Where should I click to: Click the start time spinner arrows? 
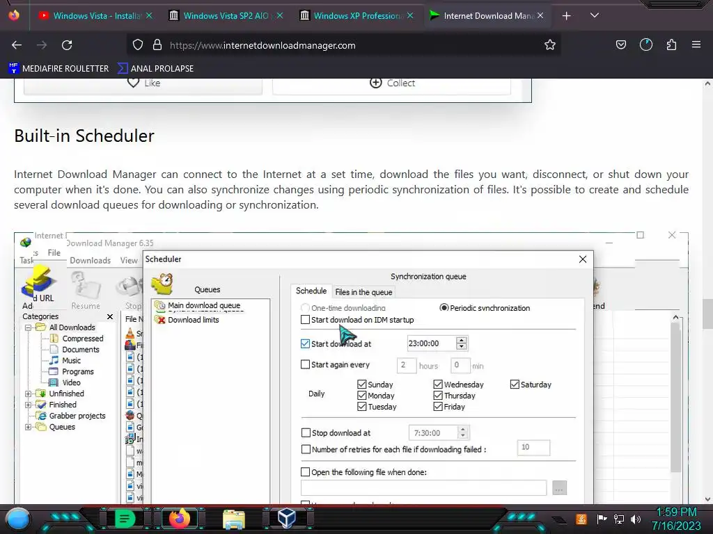462,343
